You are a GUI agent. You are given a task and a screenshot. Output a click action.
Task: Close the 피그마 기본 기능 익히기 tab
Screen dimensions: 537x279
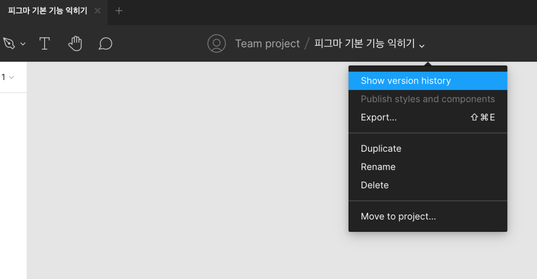(x=98, y=11)
